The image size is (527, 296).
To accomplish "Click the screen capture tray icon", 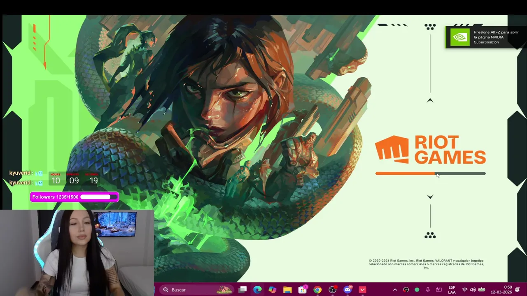I will click(439, 290).
